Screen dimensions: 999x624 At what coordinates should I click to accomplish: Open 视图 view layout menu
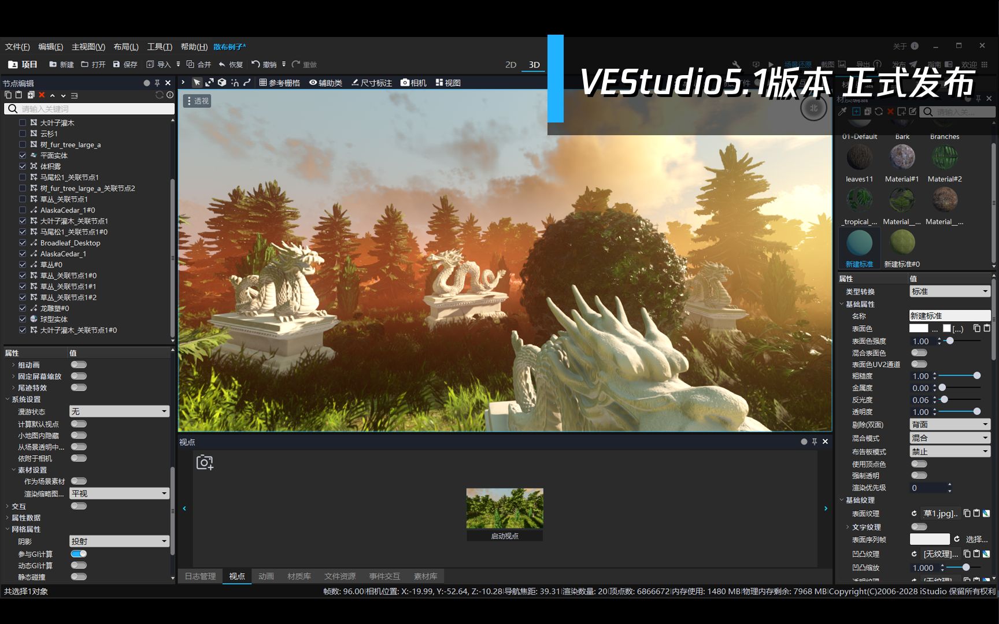(x=448, y=83)
